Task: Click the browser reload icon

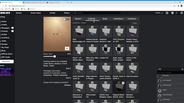Action: click(6, 6)
